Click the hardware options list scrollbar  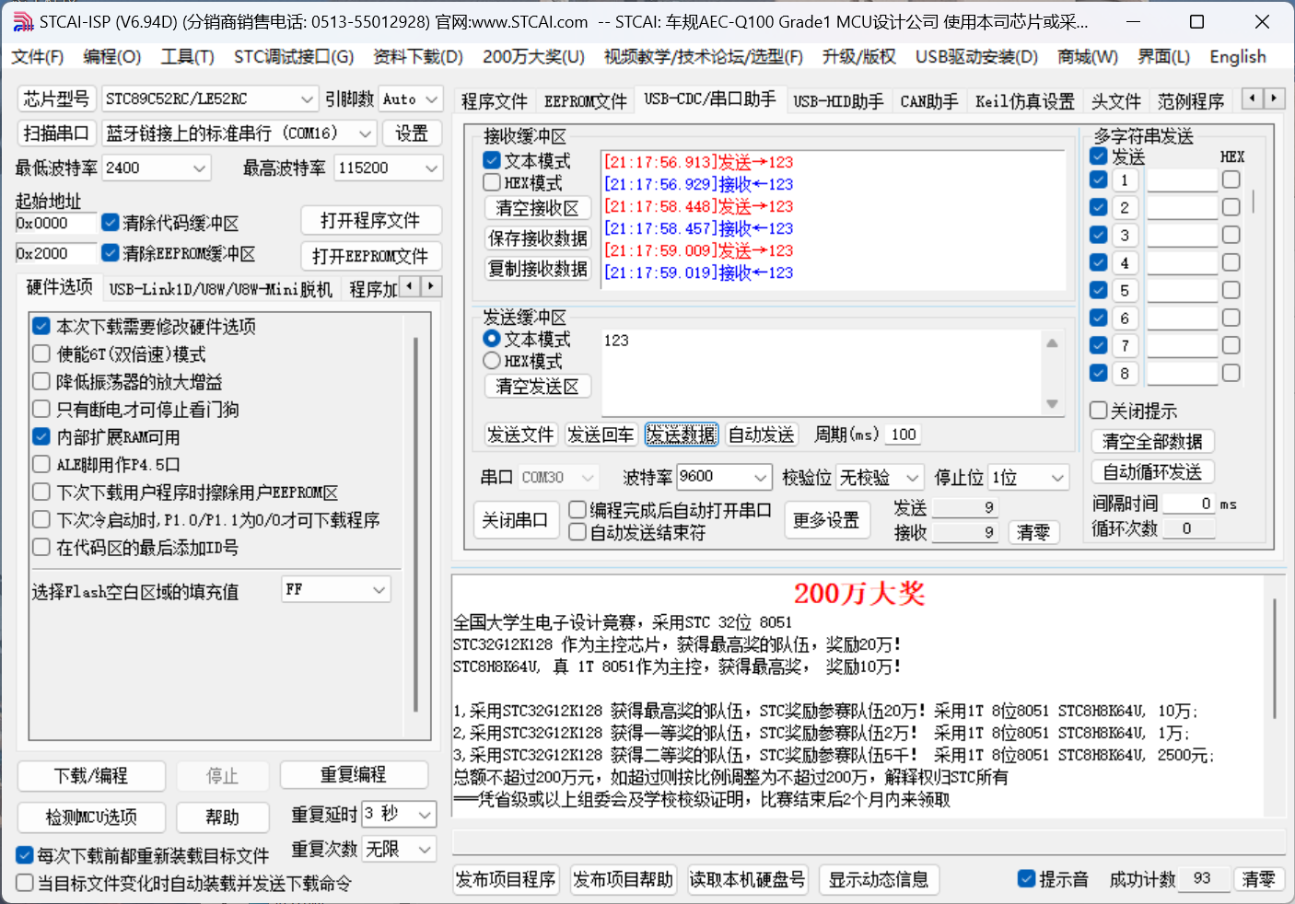click(x=416, y=525)
